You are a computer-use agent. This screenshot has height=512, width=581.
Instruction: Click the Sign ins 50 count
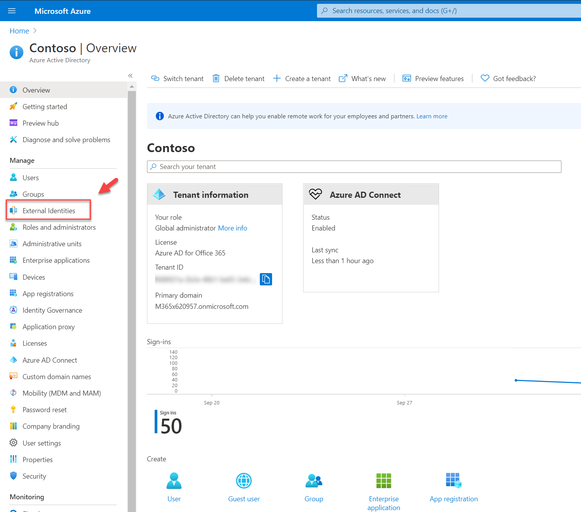tap(171, 426)
